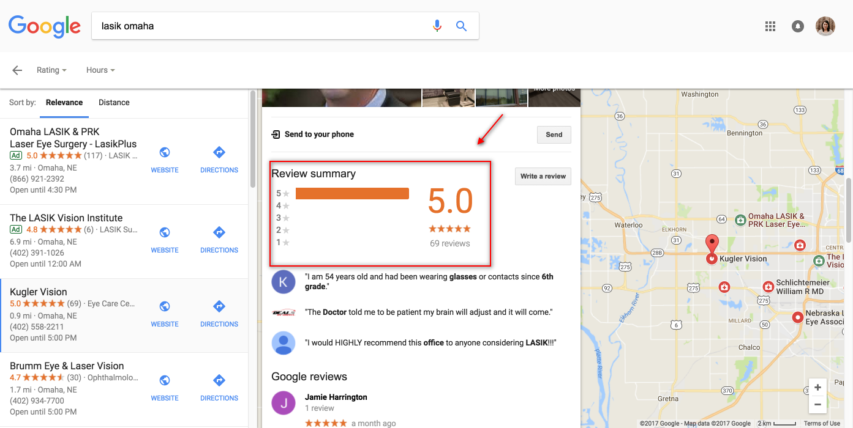Click review quote mentioning the Doctor

click(x=429, y=312)
